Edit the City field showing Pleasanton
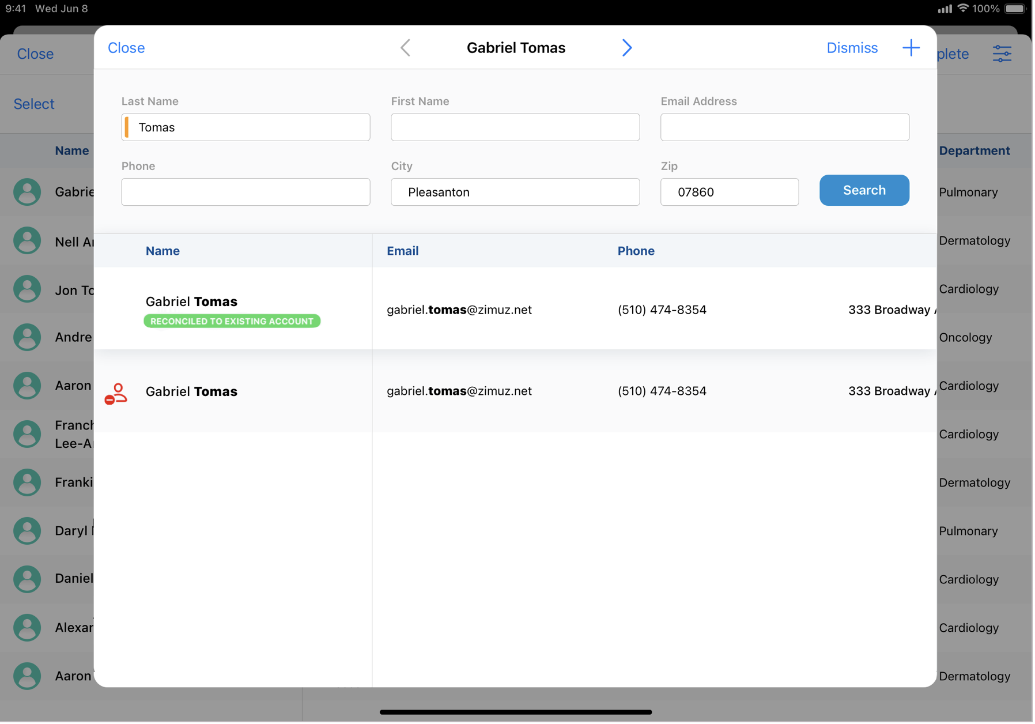The width and height of the screenshot is (1035, 724). pyautogui.click(x=516, y=193)
